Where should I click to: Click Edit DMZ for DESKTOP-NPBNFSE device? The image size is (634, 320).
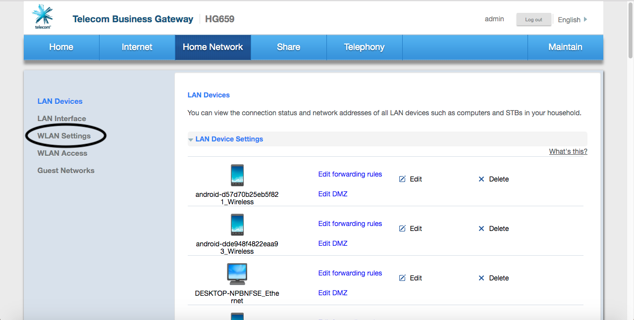(332, 293)
